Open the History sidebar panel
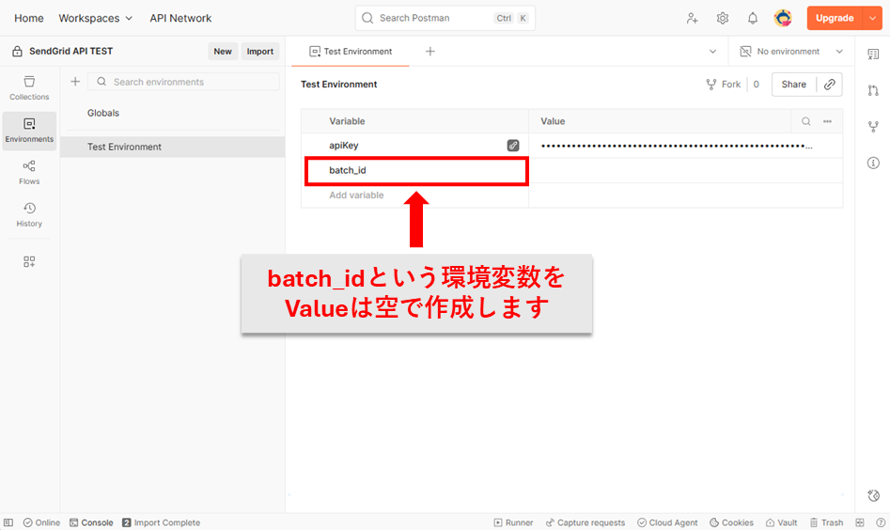The width and height of the screenshot is (890, 530). pos(29,214)
